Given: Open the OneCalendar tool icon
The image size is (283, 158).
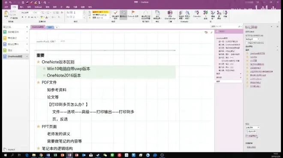Looking at the screenshot, I should [170, 12].
